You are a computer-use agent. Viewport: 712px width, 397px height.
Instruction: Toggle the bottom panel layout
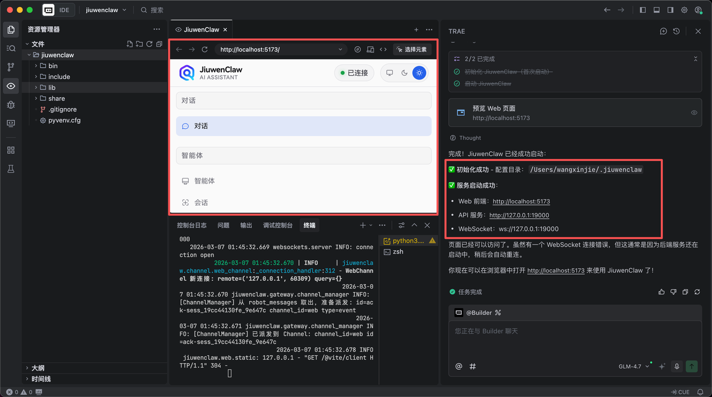click(x=657, y=10)
